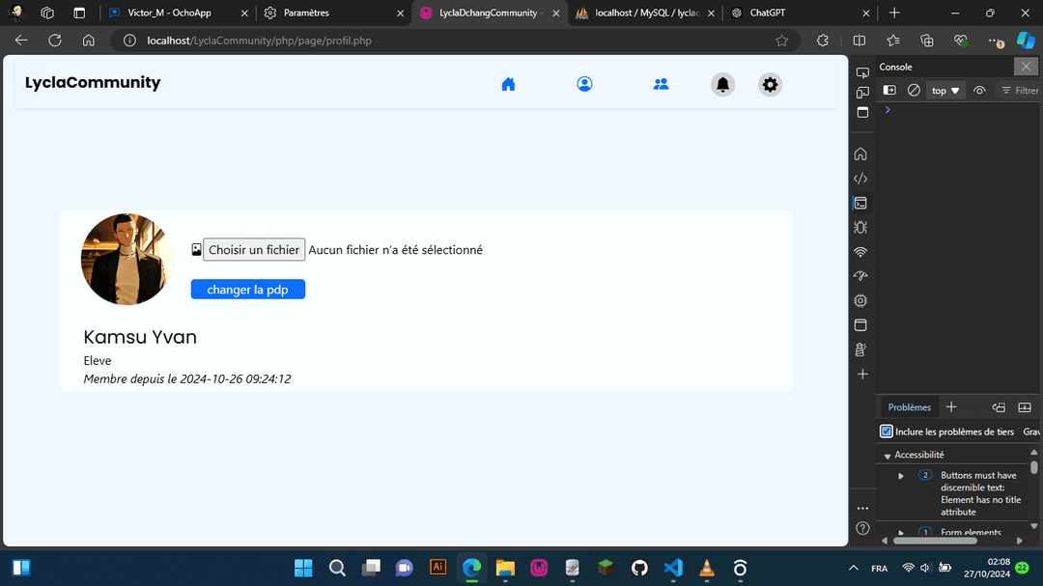Click the Filtrer console filter field
Image resolution: width=1043 pixels, height=586 pixels.
click(x=1021, y=91)
